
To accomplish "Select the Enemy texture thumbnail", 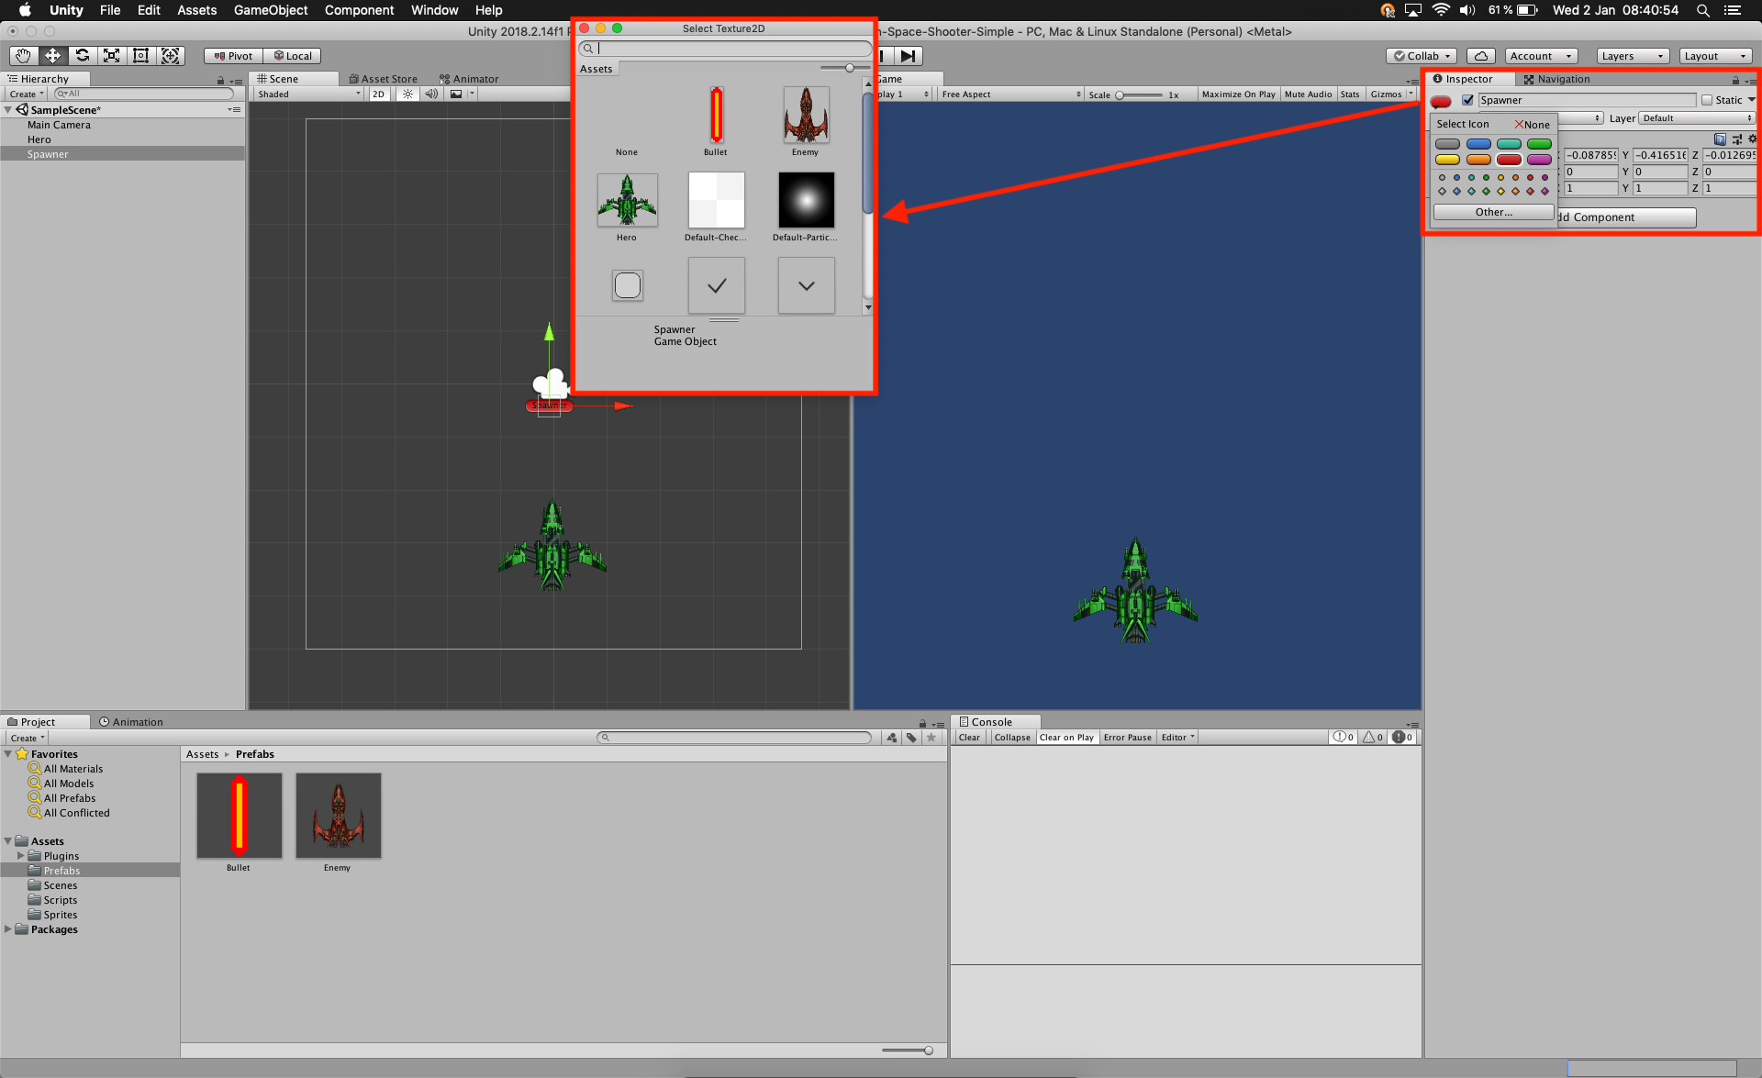I will 806,117.
